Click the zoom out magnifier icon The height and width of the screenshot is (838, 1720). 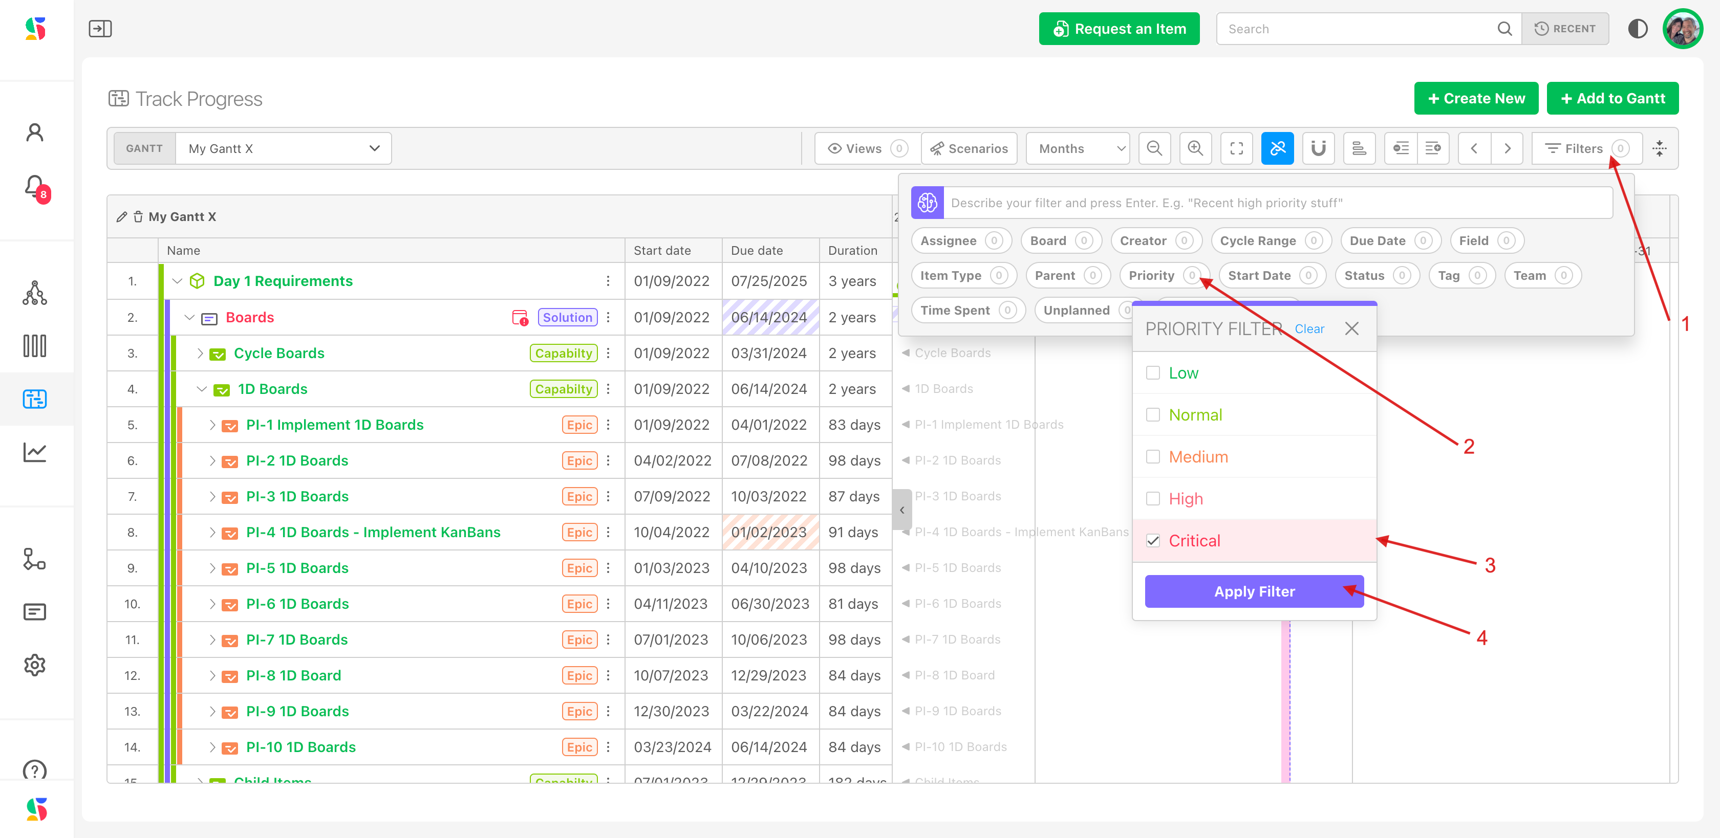[1154, 148]
